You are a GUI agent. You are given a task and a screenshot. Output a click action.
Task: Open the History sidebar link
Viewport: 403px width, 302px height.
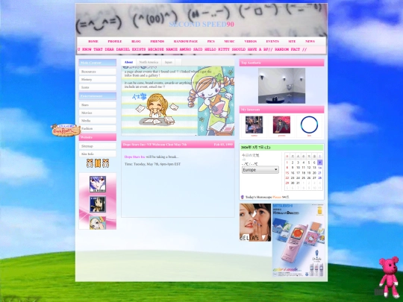tap(98, 80)
